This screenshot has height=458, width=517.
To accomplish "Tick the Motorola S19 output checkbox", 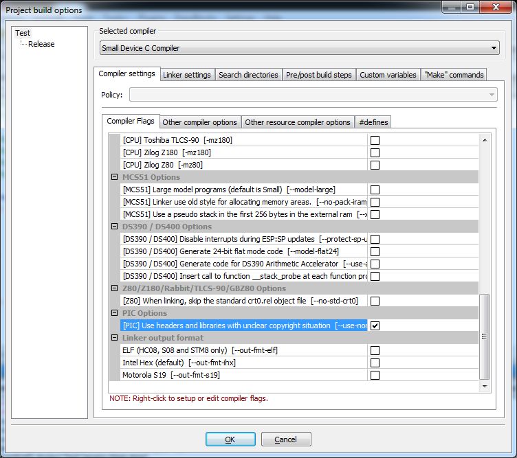I will point(375,375).
